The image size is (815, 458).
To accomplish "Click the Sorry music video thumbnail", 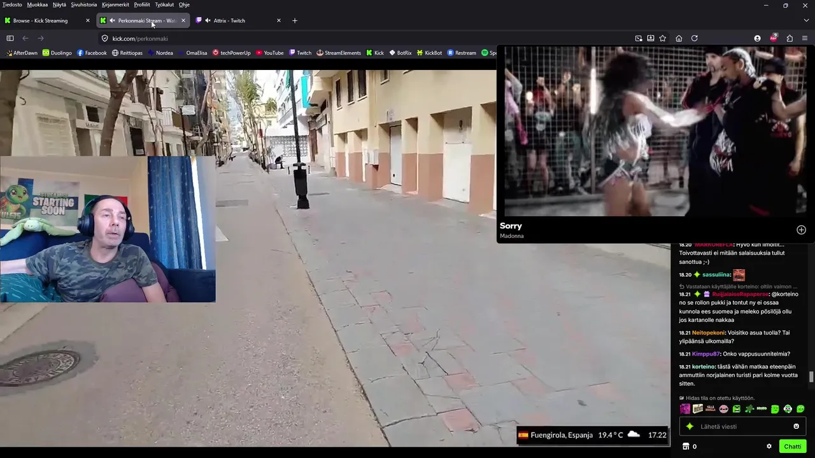I will [x=655, y=131].
